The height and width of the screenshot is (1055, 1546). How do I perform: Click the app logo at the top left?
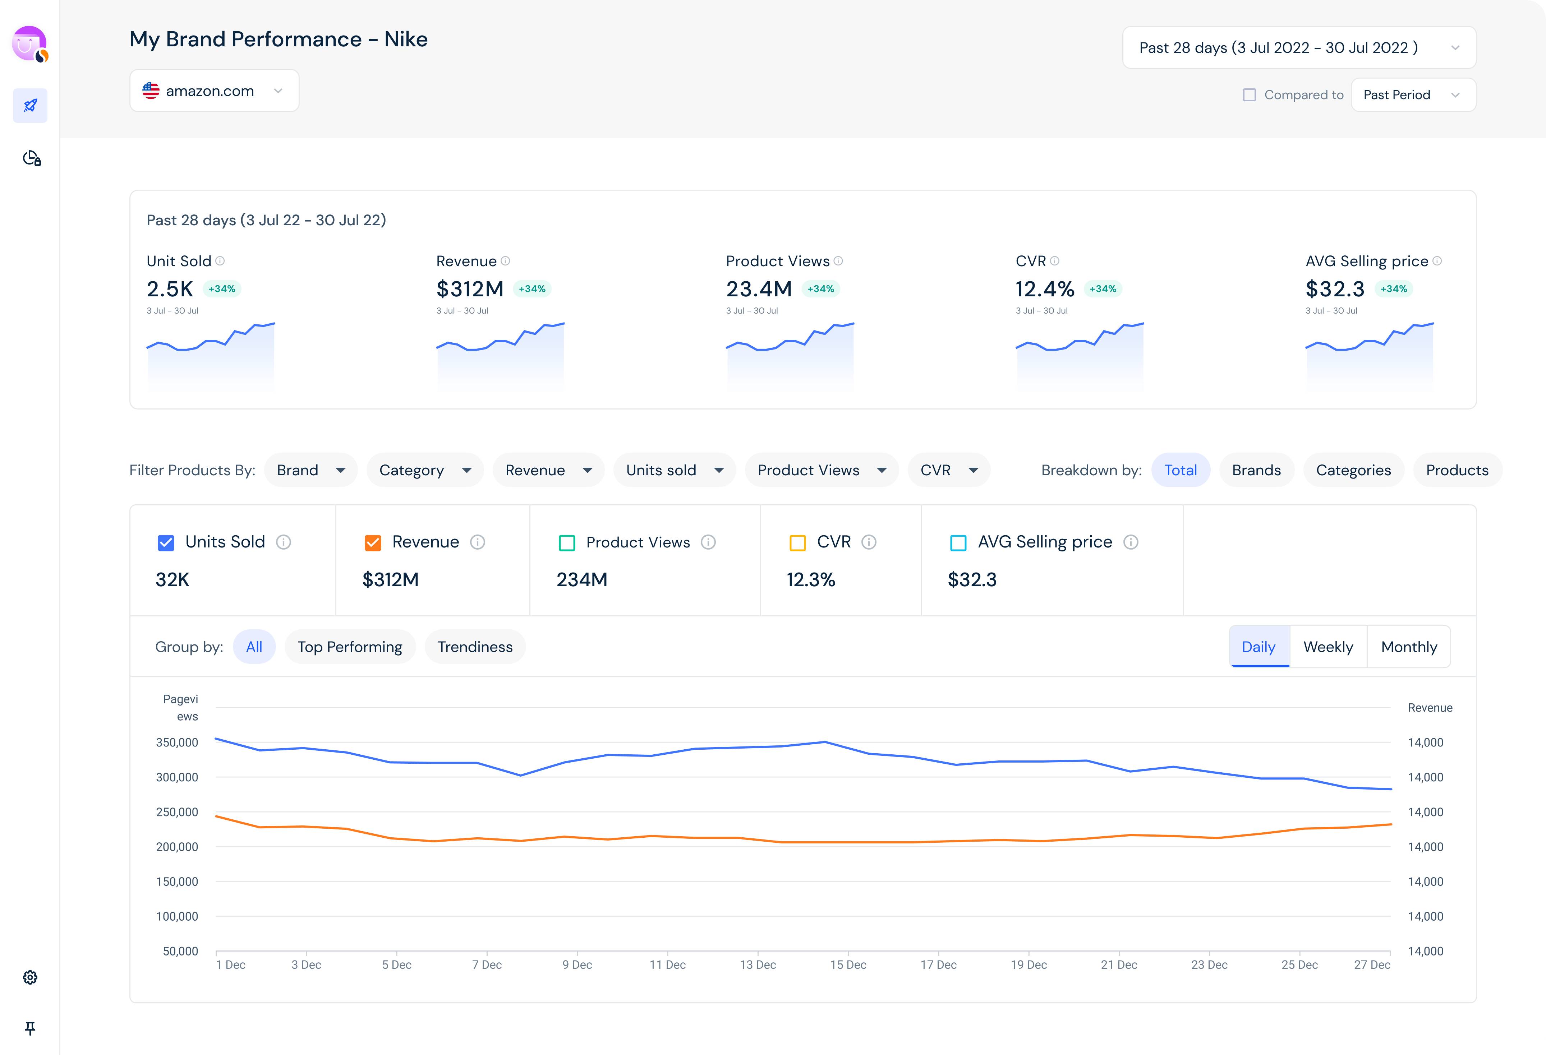click(30, 43)
